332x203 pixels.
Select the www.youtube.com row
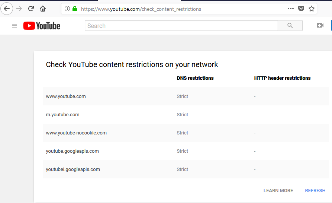coord(186,96)
